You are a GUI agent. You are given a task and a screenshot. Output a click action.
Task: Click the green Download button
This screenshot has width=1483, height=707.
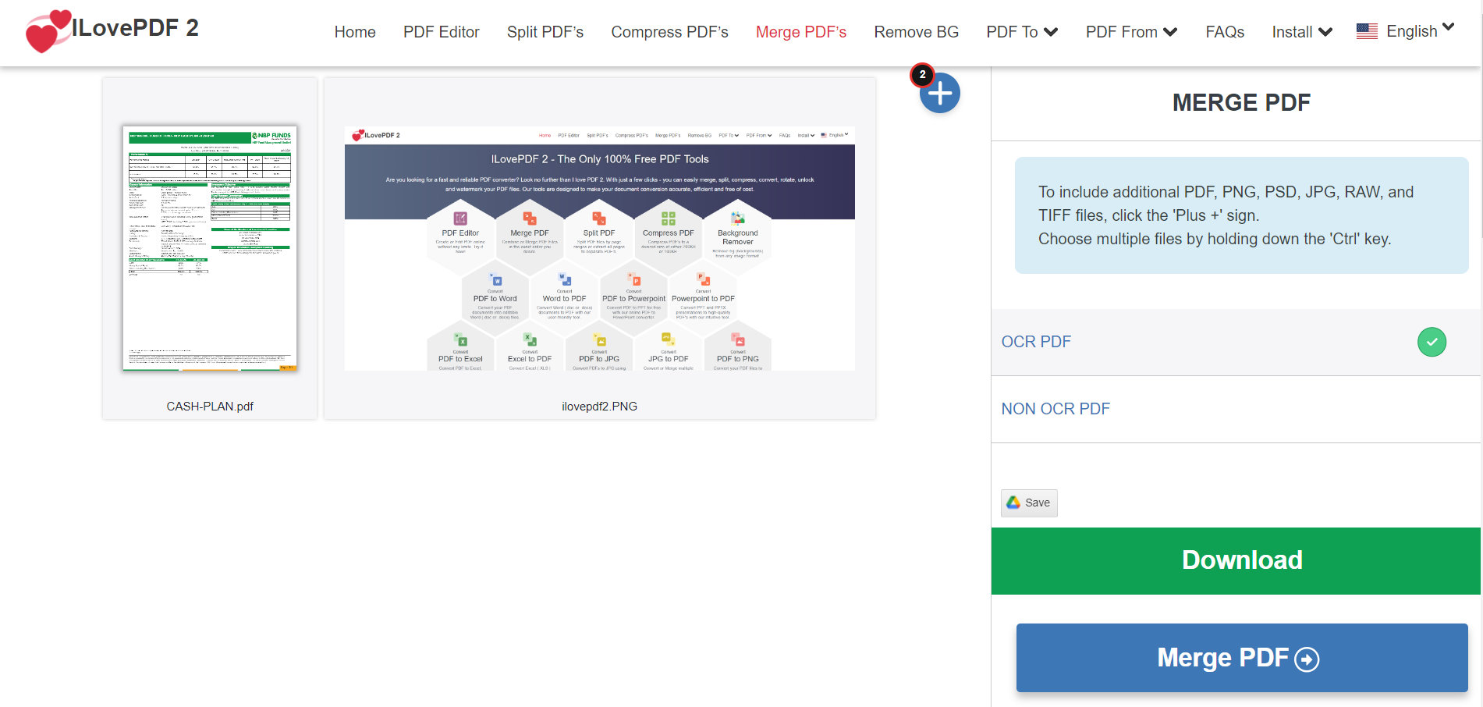pos(1236,561)
